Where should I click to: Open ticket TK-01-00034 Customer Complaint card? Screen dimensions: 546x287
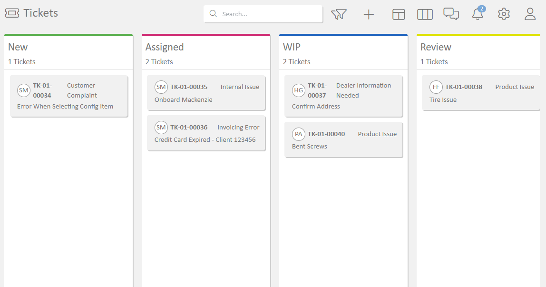pos(69,96)
